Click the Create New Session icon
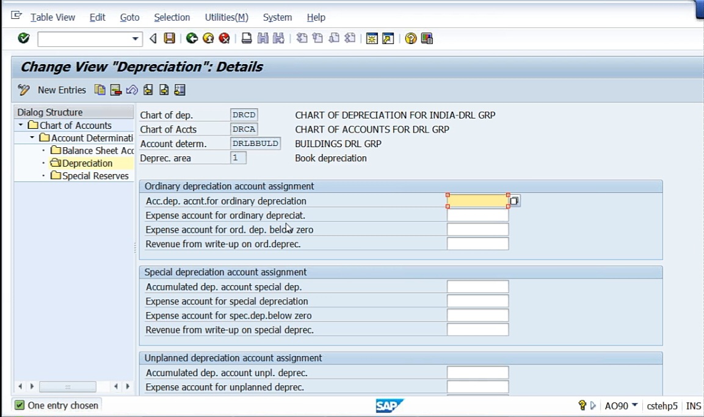The height and width of the screenshot is (417, 704). click(x=372, y=38)
